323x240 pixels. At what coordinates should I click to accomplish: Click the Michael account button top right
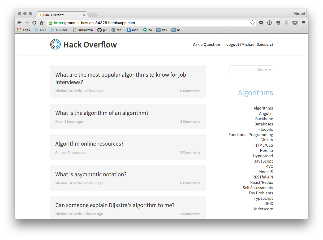point(299,14)
